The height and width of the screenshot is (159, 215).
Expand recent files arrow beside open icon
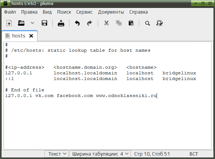click(x=32, y=23)
